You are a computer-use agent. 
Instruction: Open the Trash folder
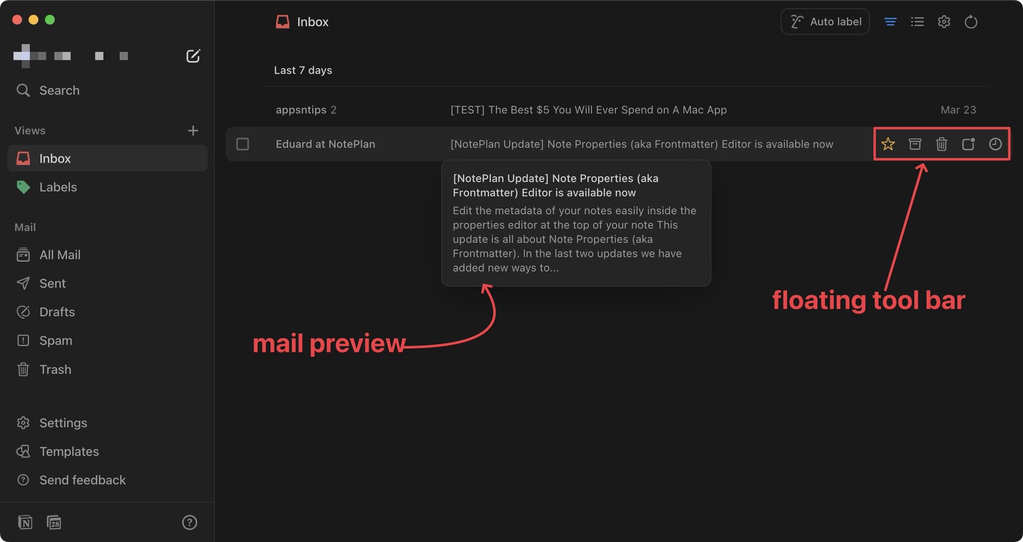107,369
